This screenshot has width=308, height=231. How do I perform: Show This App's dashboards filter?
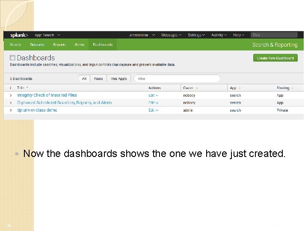[x=118, y=79]
